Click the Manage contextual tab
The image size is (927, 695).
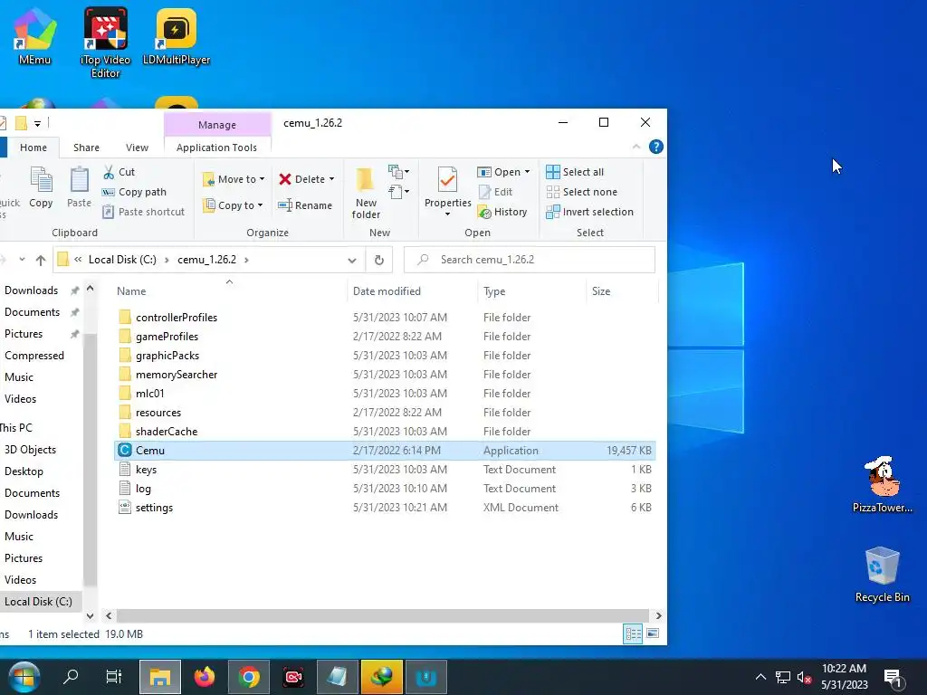pos(217,125)
